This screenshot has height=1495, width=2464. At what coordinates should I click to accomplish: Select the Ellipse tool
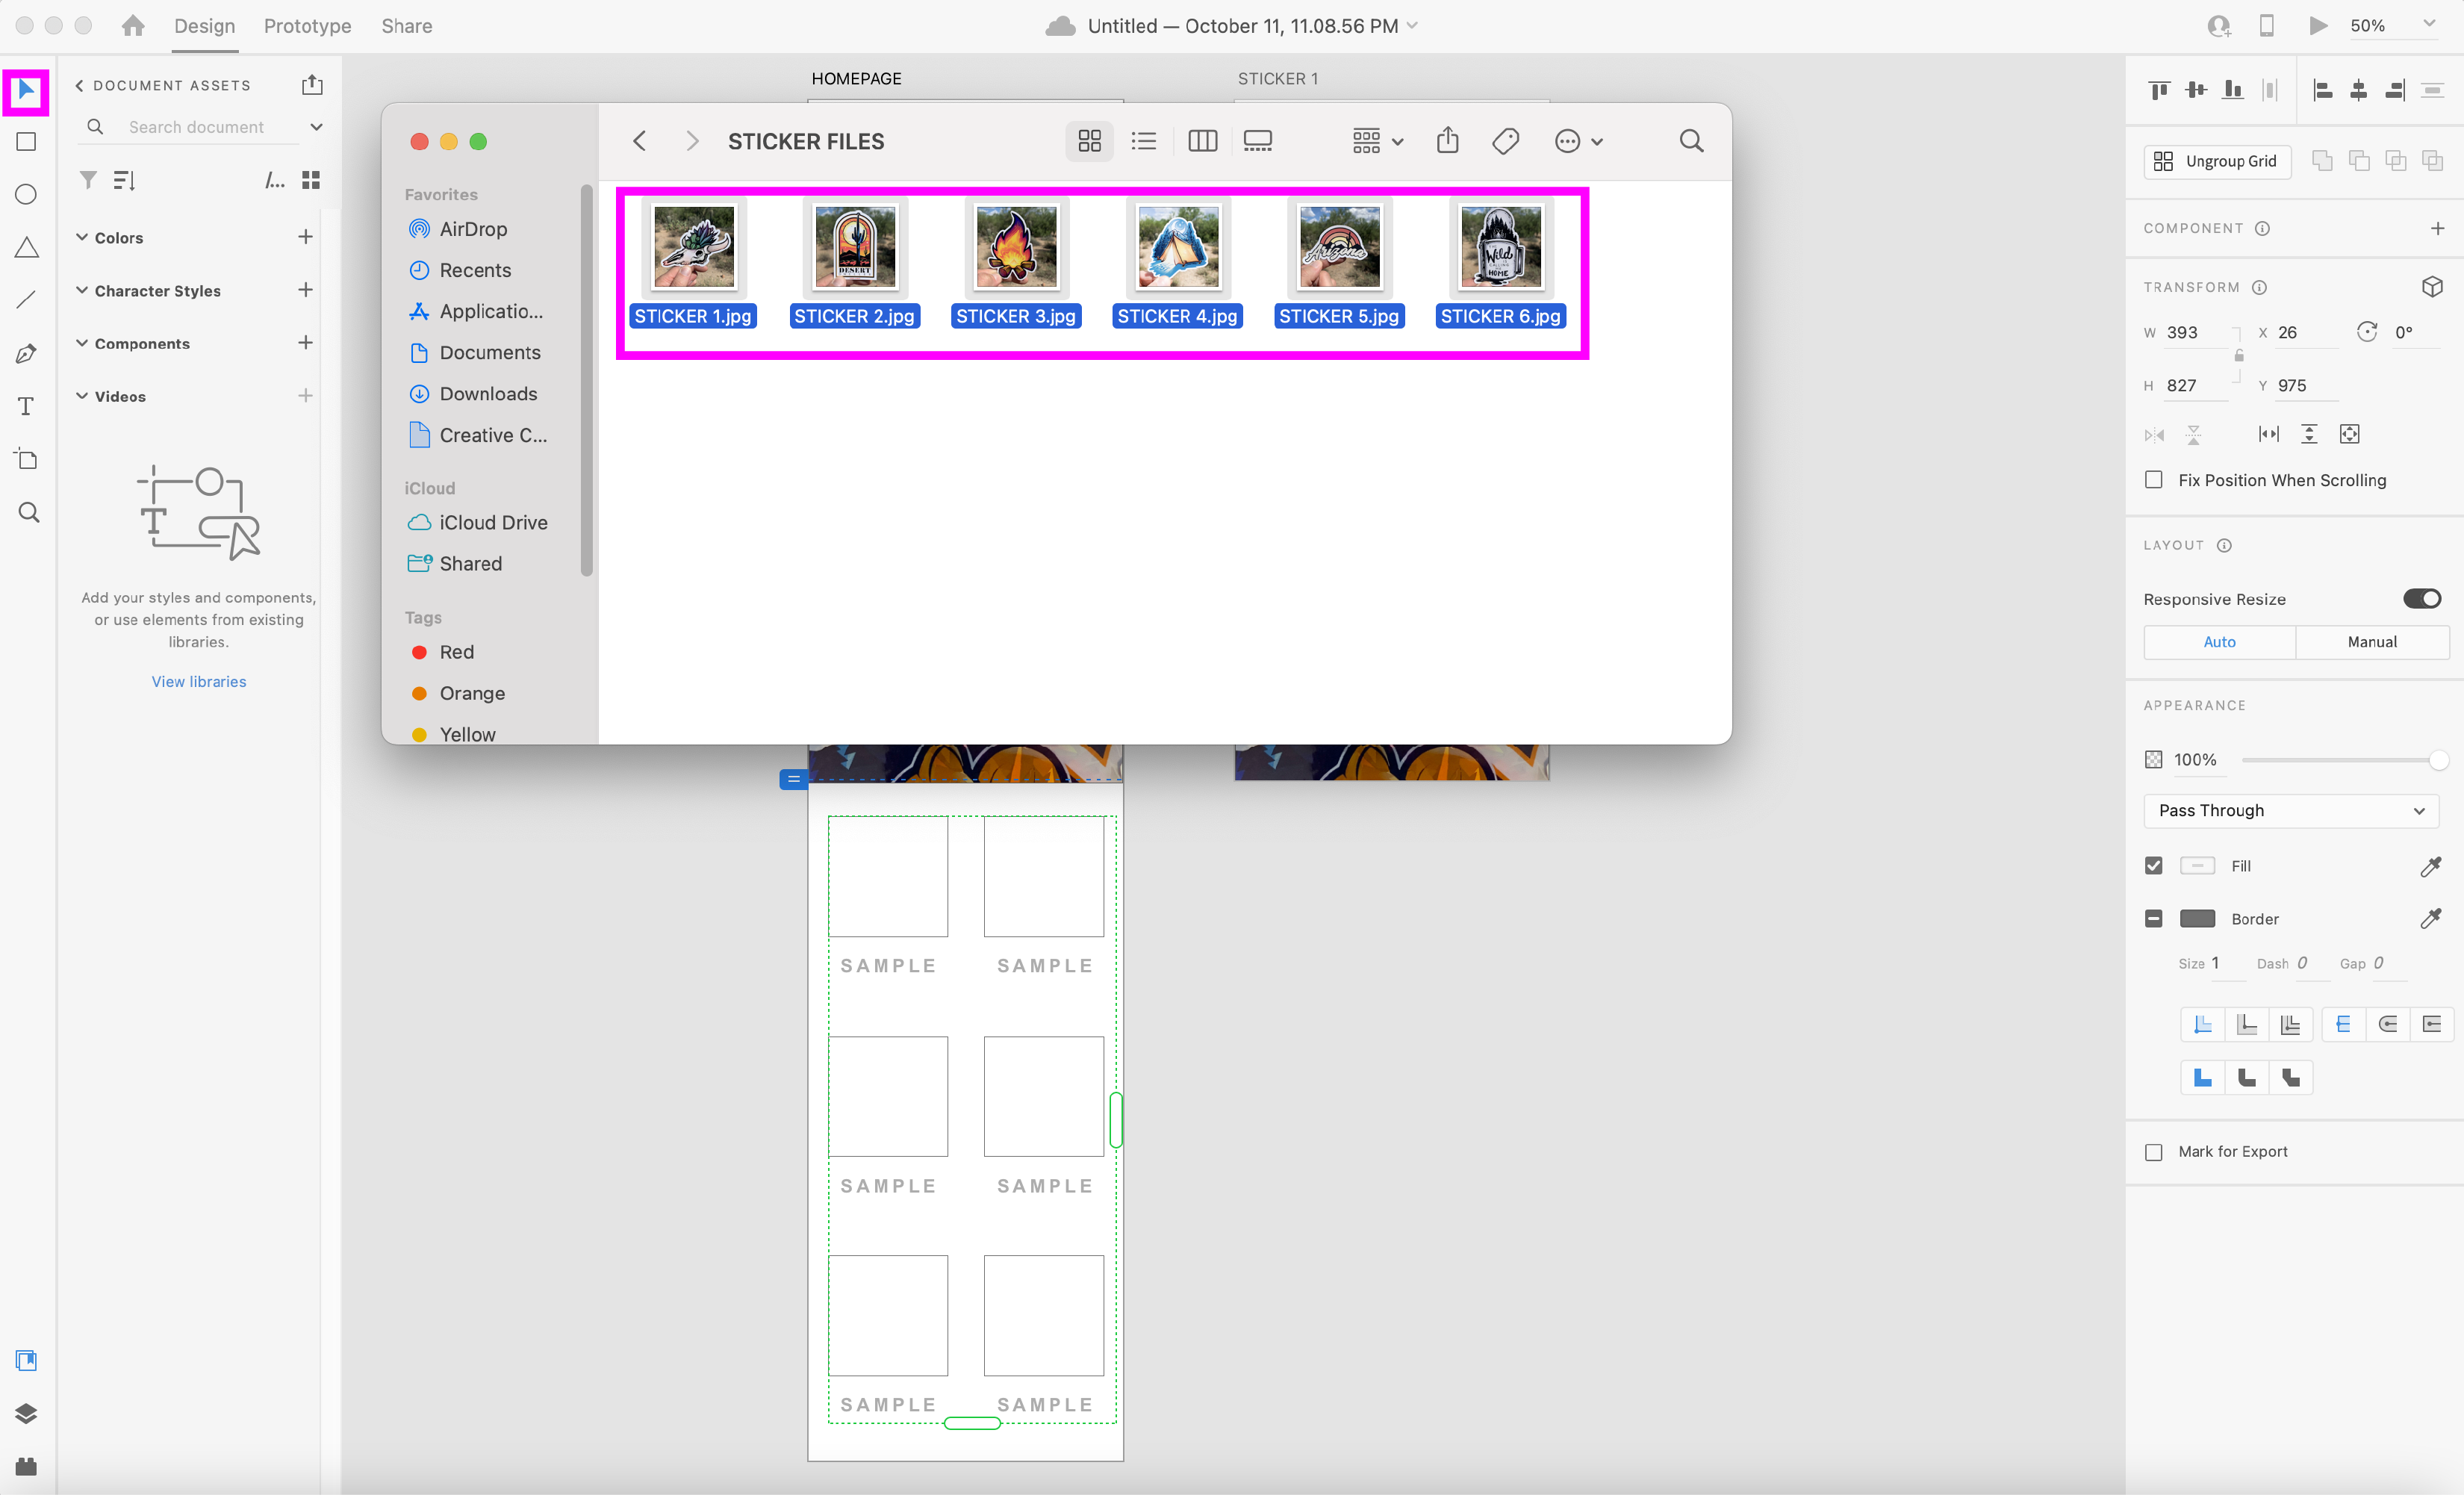pos(27,195)
